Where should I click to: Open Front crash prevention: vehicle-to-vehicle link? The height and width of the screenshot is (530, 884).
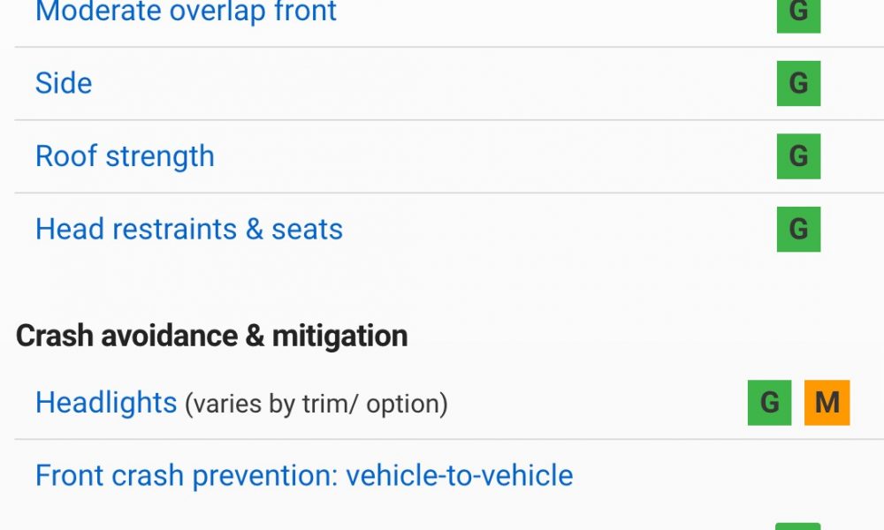click(304, 475)
